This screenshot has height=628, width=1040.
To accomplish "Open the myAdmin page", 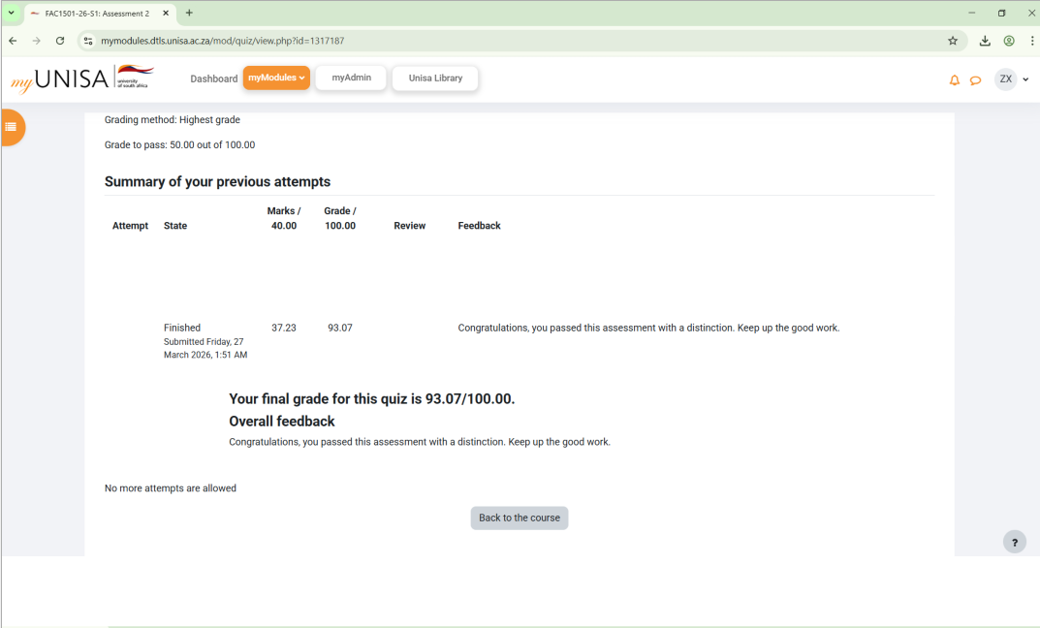I will click(x=351, y=78).
